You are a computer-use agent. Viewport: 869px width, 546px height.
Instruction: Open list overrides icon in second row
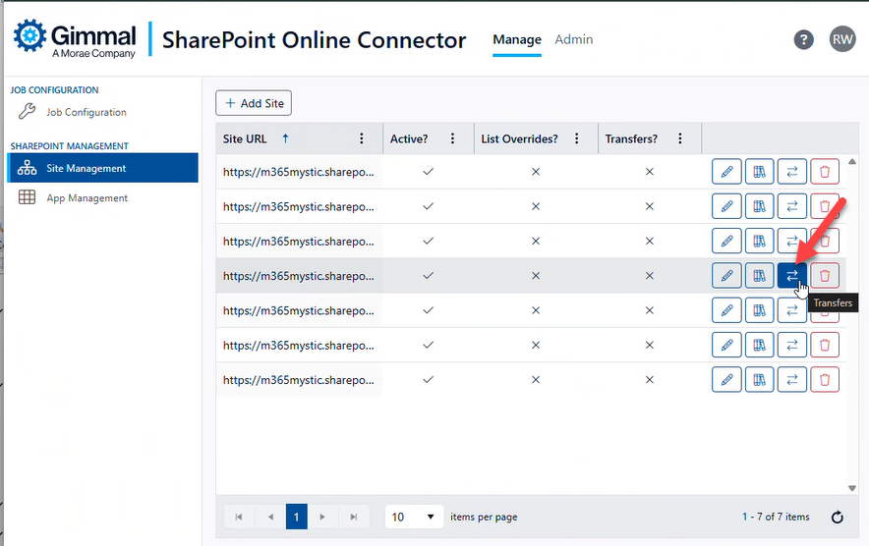pos(759,207)
